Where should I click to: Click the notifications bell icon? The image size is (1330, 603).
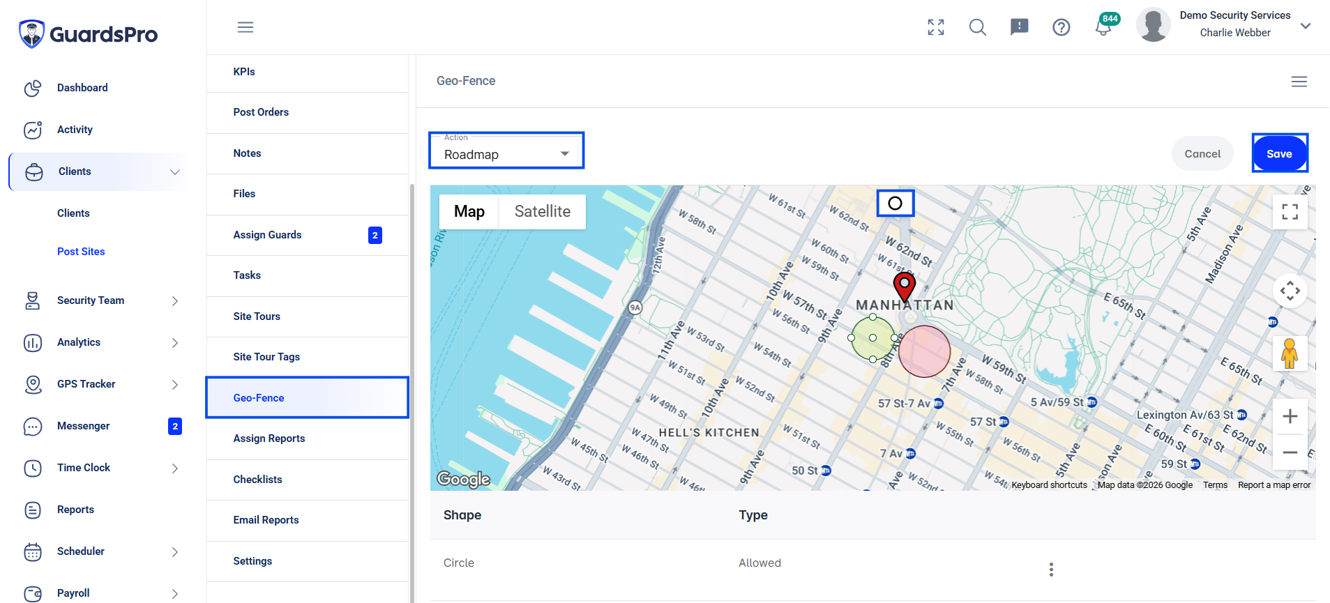click(x=1103, y=28)
